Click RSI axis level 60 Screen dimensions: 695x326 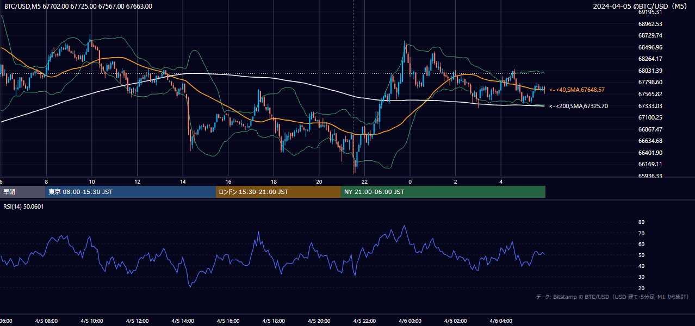(641, 244)
